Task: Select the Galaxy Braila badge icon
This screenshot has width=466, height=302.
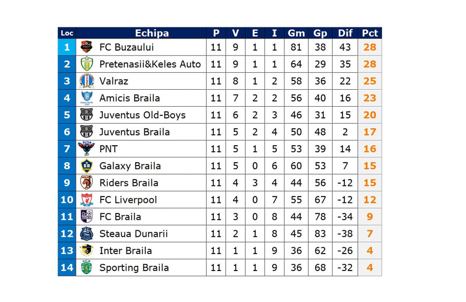Action: [86, 166]
